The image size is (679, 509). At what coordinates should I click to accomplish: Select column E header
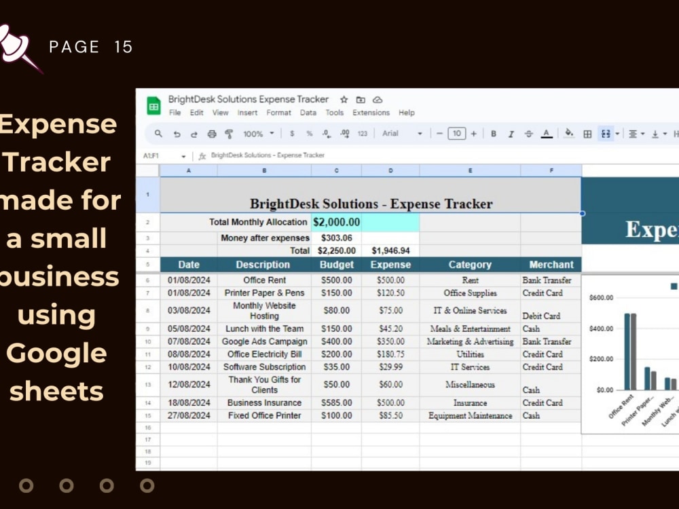(470, 170)
